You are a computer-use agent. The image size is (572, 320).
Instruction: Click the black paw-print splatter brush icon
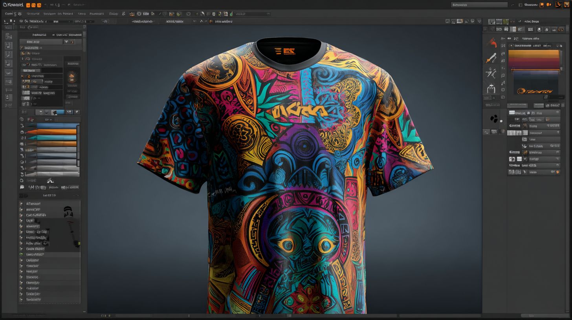click(494, 118)
